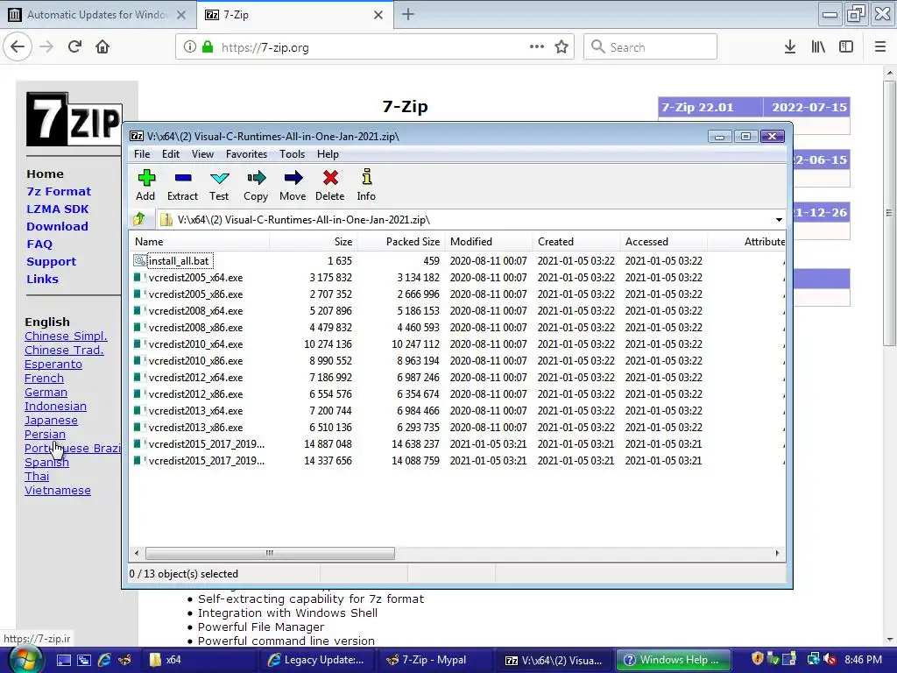Click the taskbar clock showing 8:46 PM
Image resolution: width=897 pixels, height=673 pixels.
pyautogui.click(x=863, y=660)
